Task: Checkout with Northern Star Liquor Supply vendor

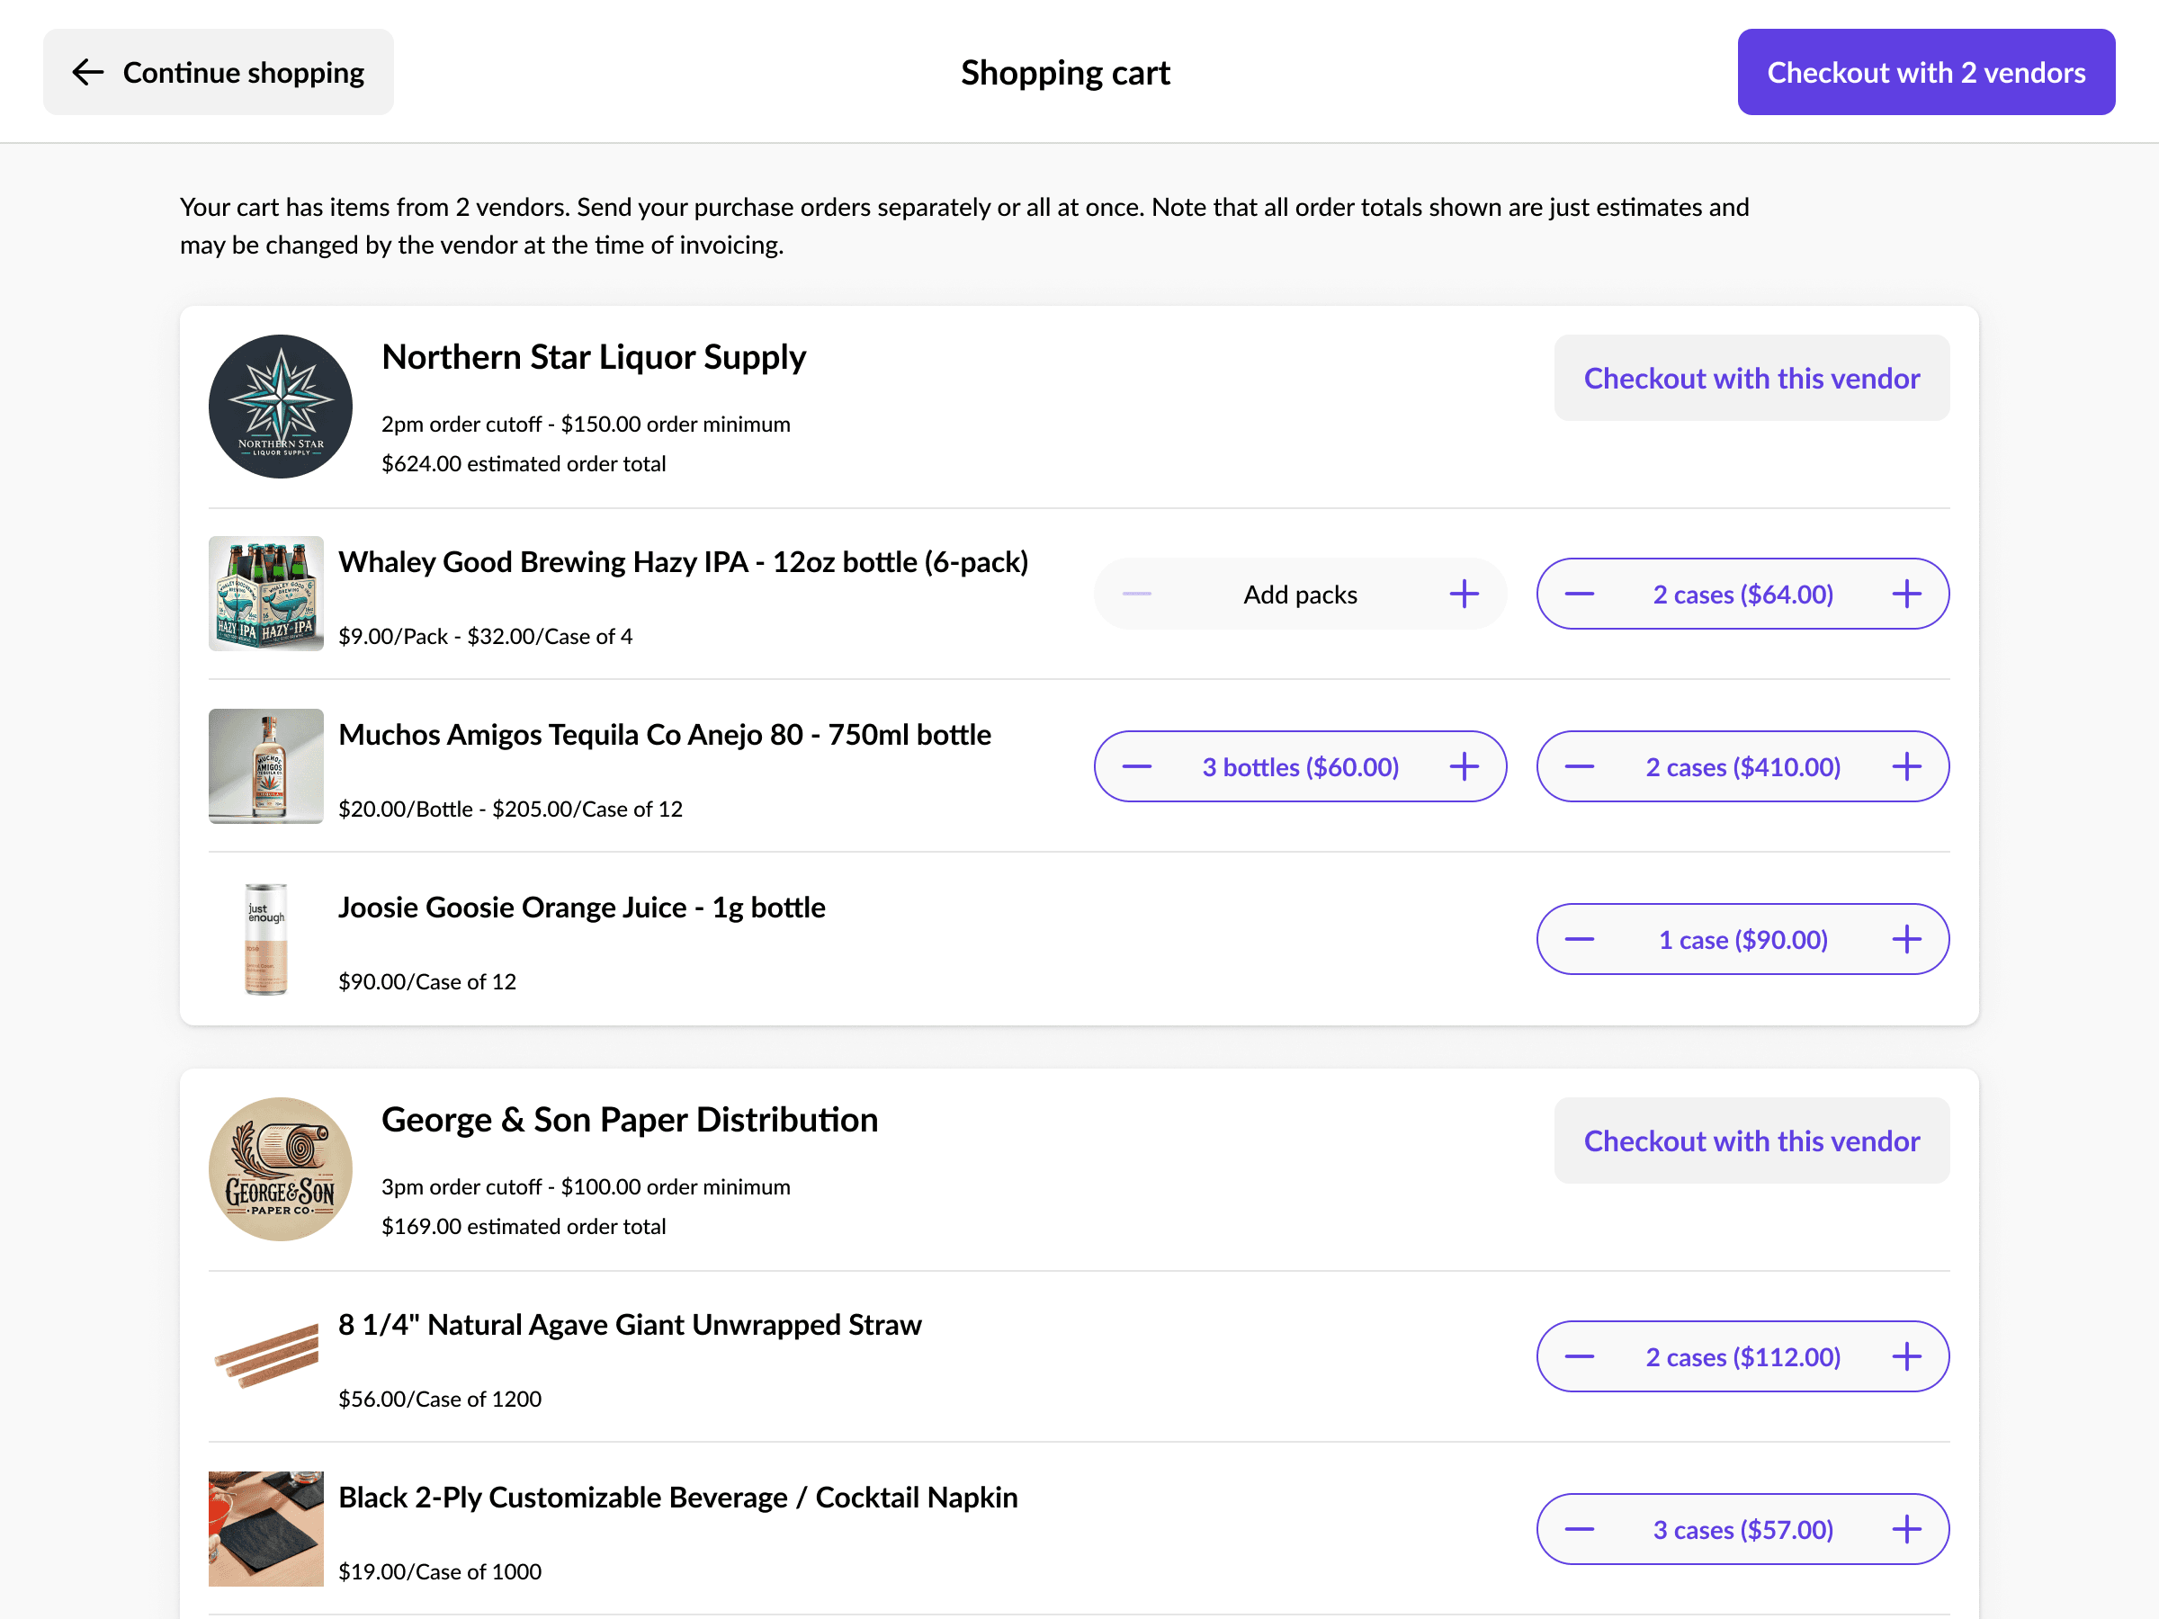Action: [x=1751, y=378]
